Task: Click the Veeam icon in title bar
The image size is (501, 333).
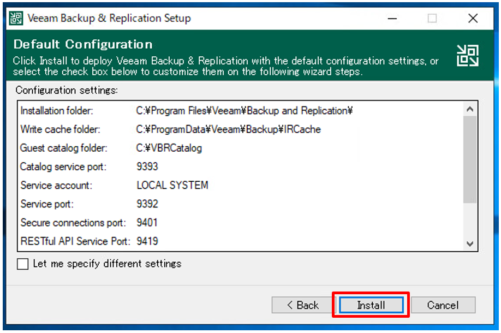Action: pos(16,18)
